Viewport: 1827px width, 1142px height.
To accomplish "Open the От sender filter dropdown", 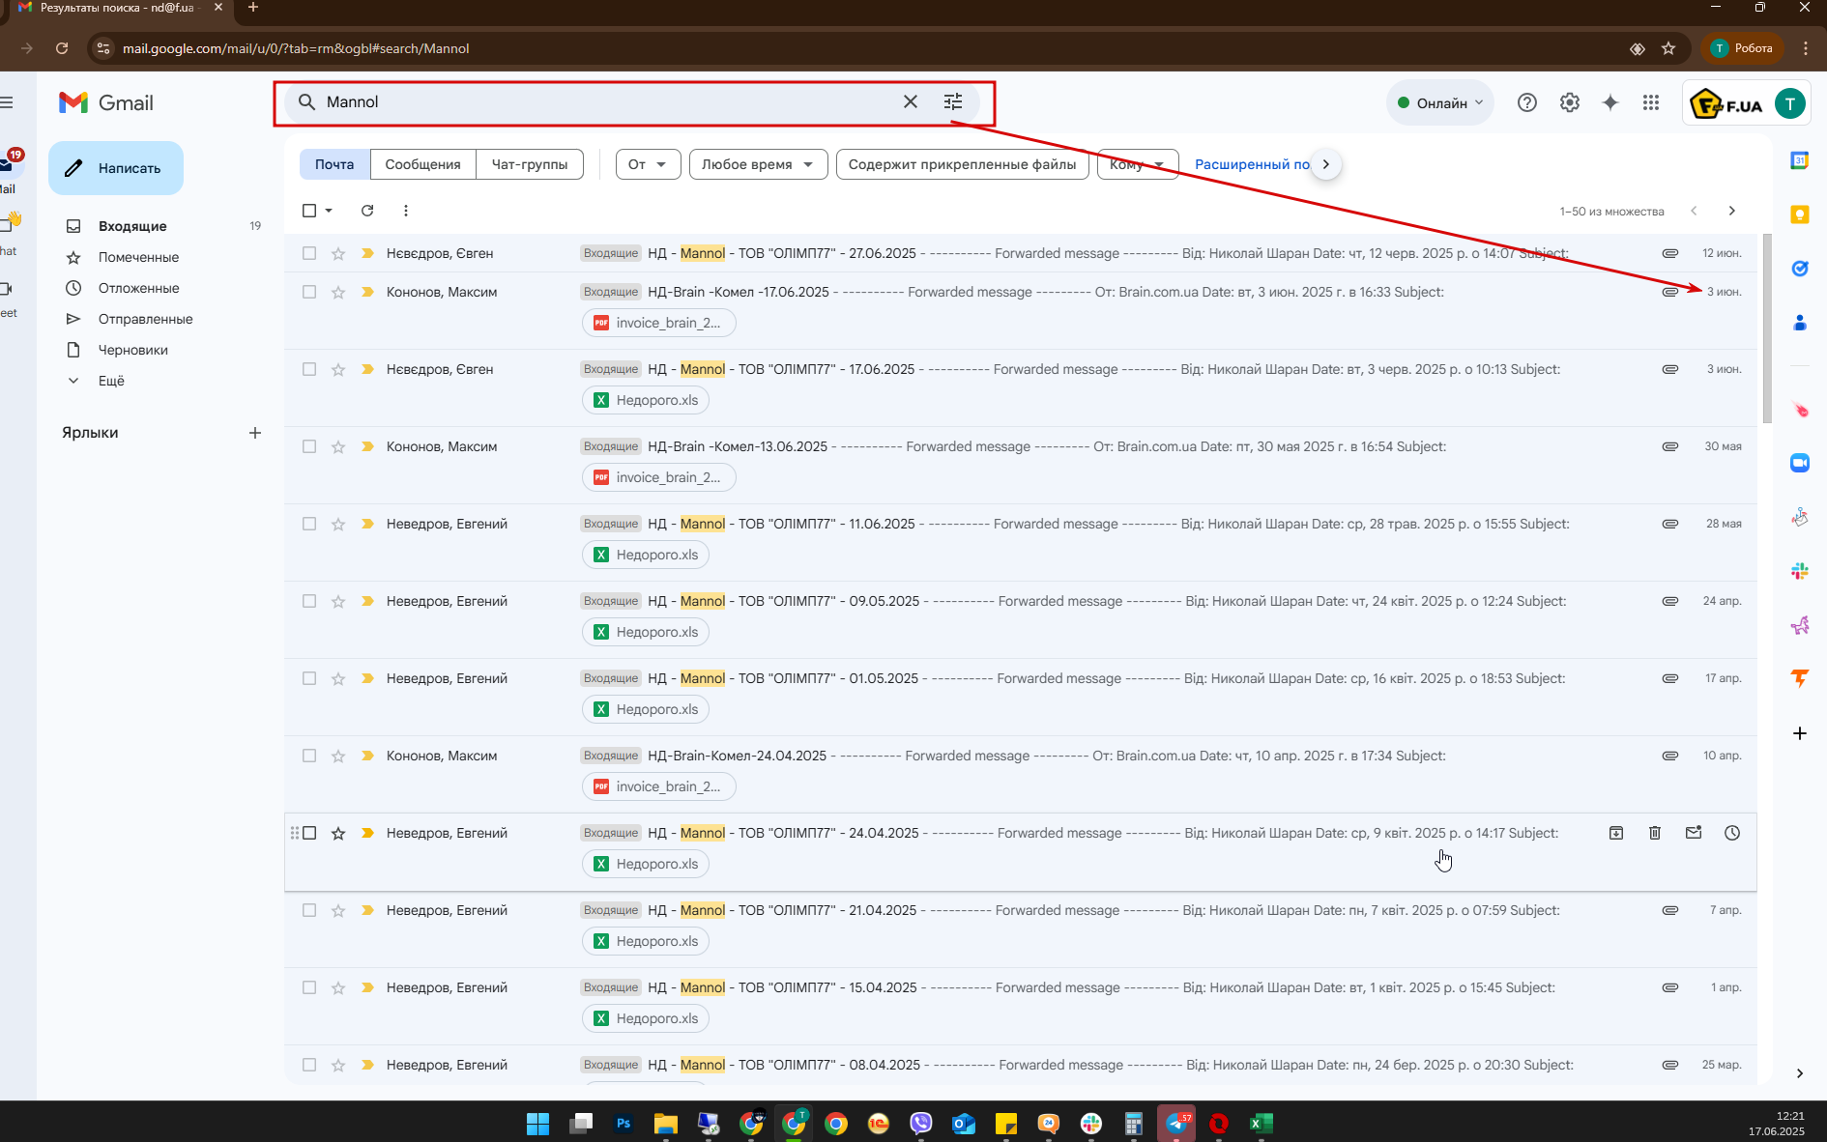I will 648,164.
